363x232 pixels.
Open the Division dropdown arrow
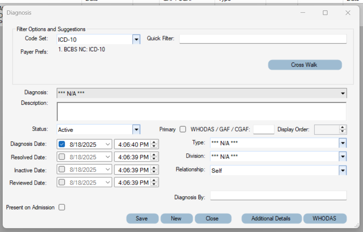pyautogui.click(x=342, y=156)
